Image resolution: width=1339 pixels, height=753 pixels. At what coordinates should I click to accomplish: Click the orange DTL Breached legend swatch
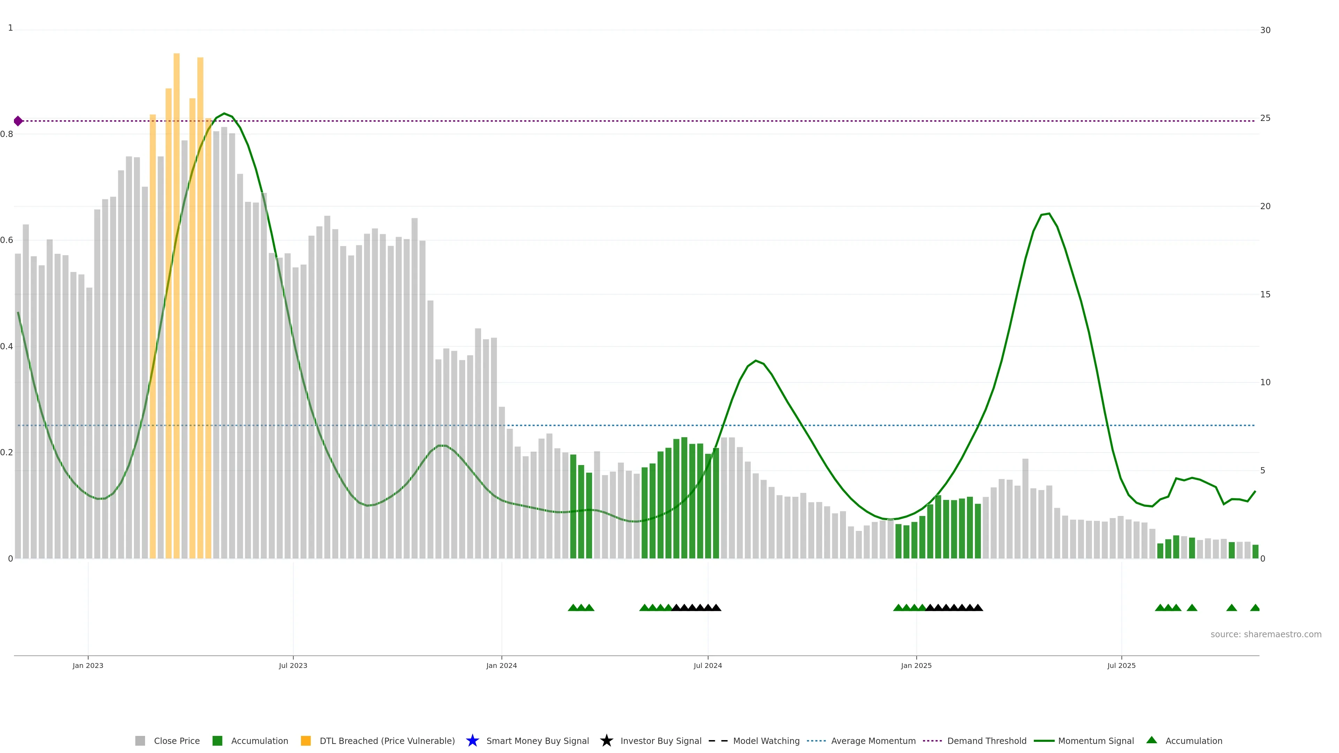pyautogui.click(x=306, y=740)
